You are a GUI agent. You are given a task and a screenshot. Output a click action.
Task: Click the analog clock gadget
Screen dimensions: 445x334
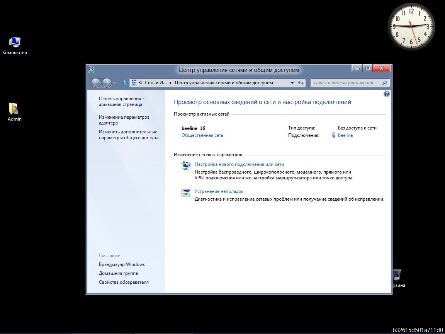point(411,26)
